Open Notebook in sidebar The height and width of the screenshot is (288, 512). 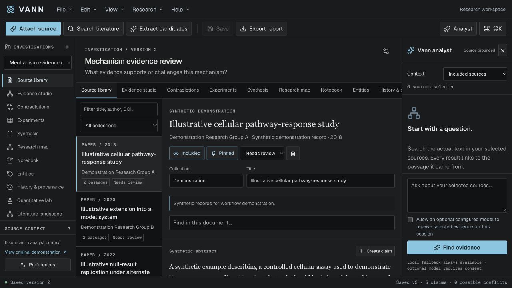(x=38, y=160)
